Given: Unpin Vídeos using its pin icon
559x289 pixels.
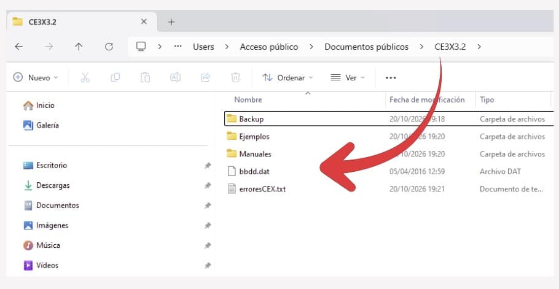Looking at the screenshot, I should point(208,266).
